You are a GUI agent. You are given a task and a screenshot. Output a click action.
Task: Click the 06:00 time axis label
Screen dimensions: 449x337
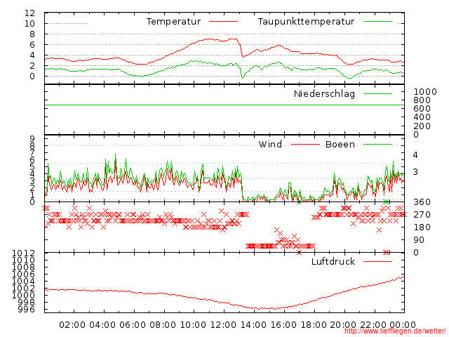(x=133, y=325)
